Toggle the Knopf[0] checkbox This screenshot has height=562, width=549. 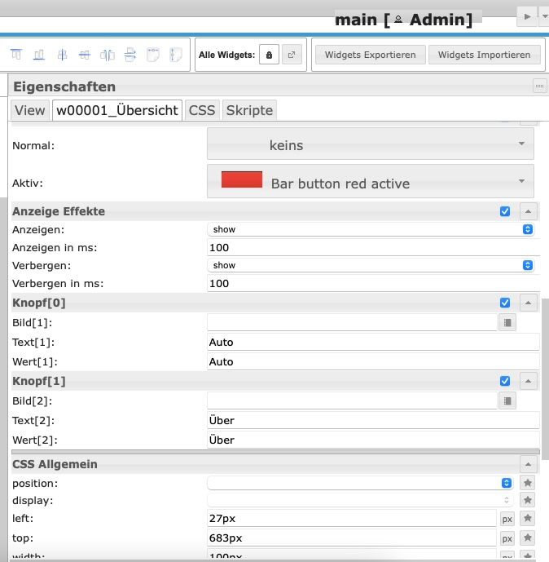coord(505,303)
